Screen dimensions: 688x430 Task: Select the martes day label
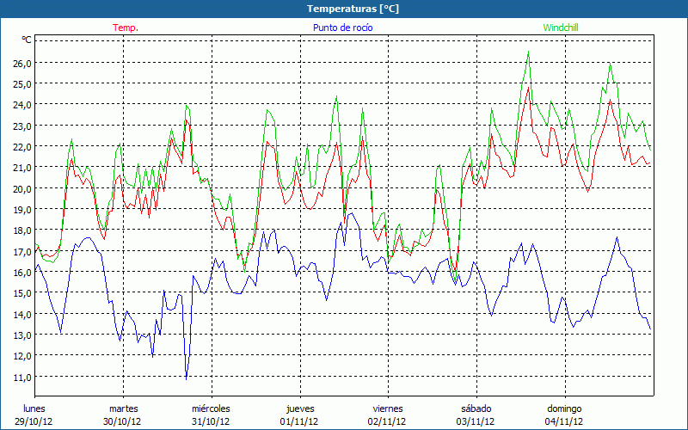coord(123,408)
